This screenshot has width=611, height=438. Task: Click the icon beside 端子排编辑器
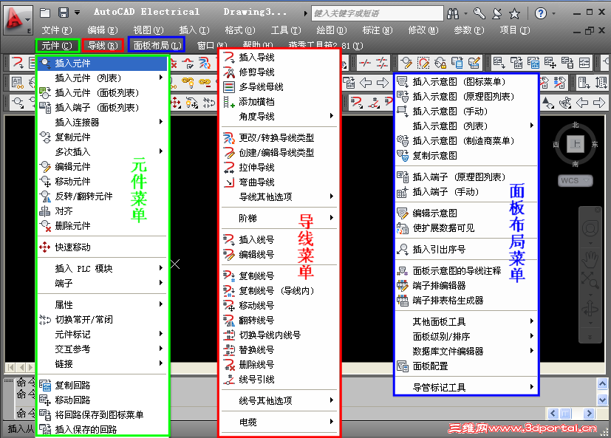click(x=403, y=286)
